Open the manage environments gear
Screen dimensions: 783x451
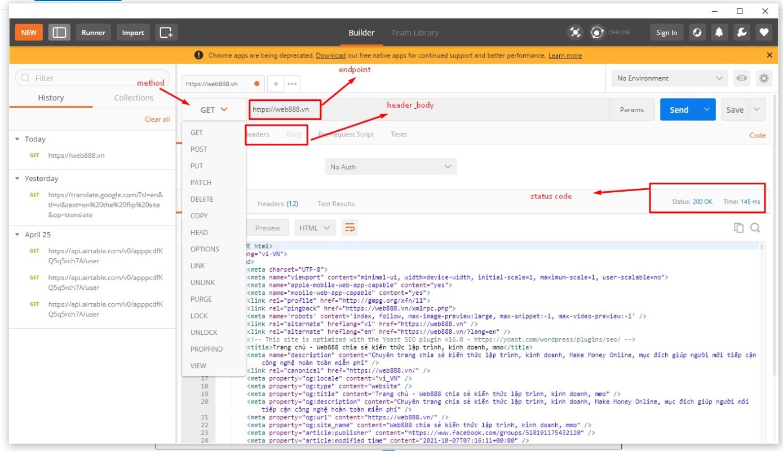click(x=764, y=78)
